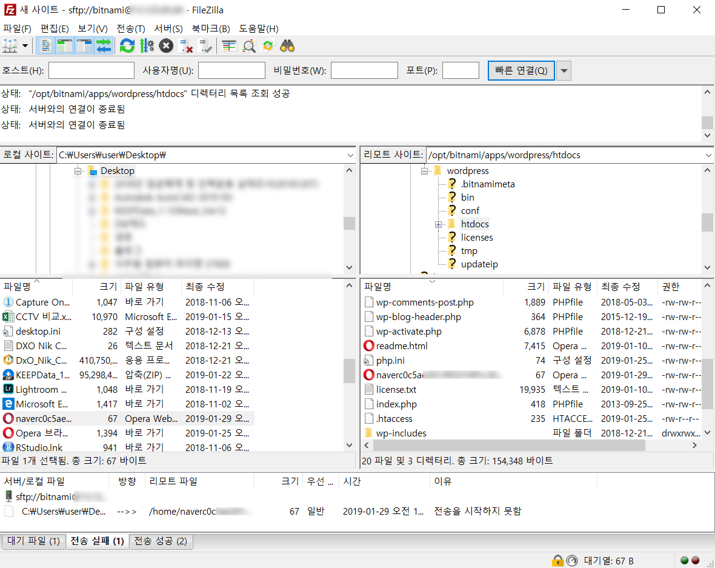
Task: Open the 전송(T) menu
Action: click(131, 28)
